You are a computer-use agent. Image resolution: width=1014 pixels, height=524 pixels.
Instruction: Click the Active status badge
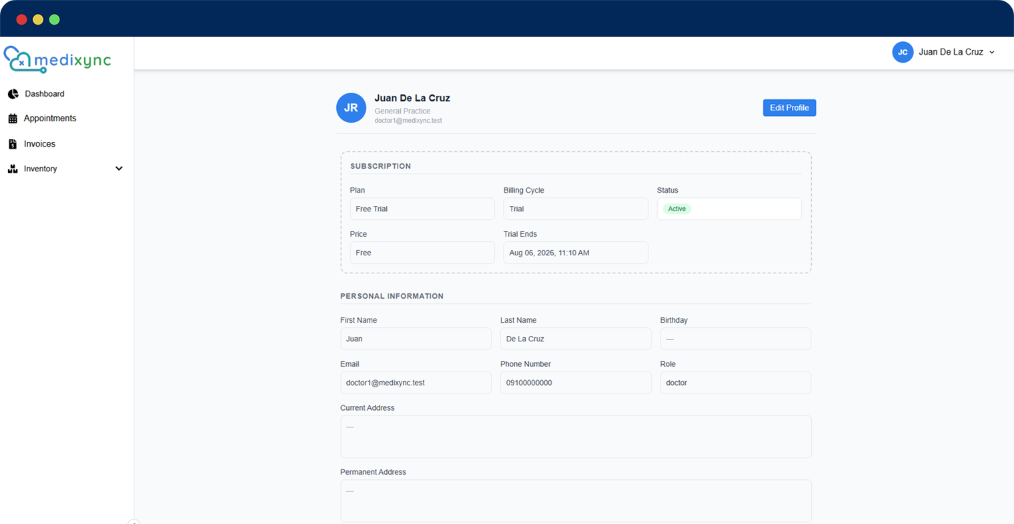[677, 209]
